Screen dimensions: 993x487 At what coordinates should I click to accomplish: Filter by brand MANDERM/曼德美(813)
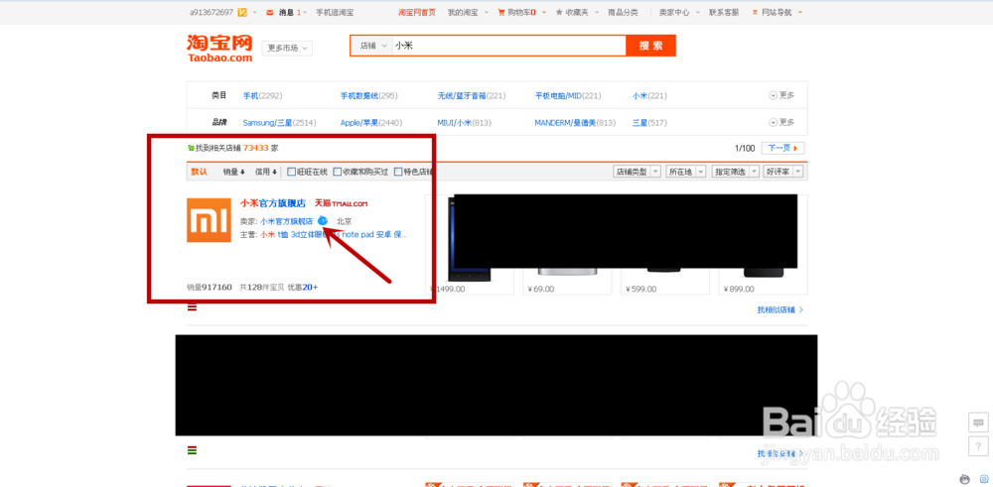[x=575, y=122]
